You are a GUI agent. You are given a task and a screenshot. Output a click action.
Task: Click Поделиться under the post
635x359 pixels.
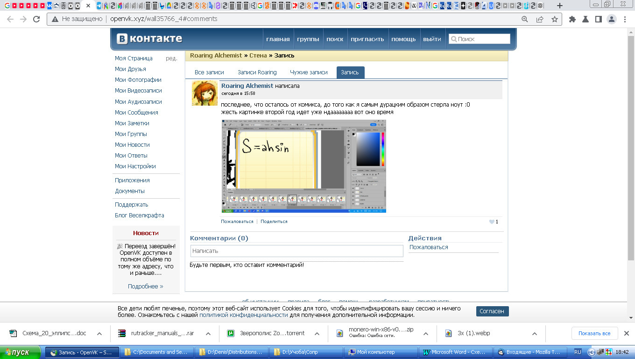point(274,222)
